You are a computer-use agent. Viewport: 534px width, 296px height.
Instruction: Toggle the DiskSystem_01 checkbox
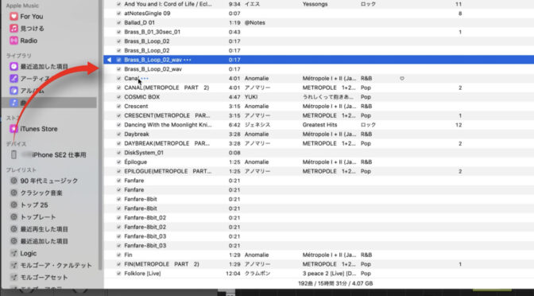click(118, 153)
